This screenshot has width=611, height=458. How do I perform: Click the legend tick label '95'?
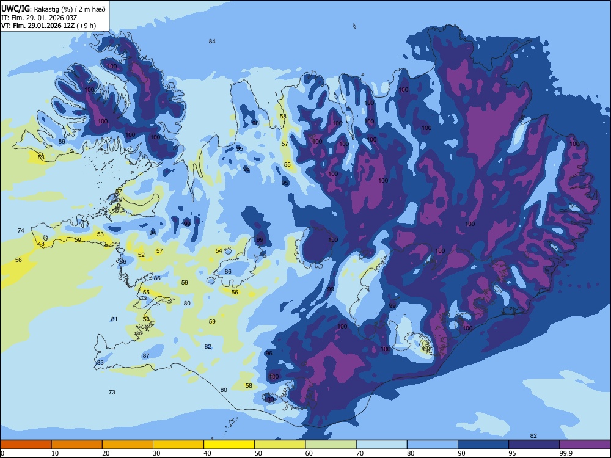[x=513, y=453]
